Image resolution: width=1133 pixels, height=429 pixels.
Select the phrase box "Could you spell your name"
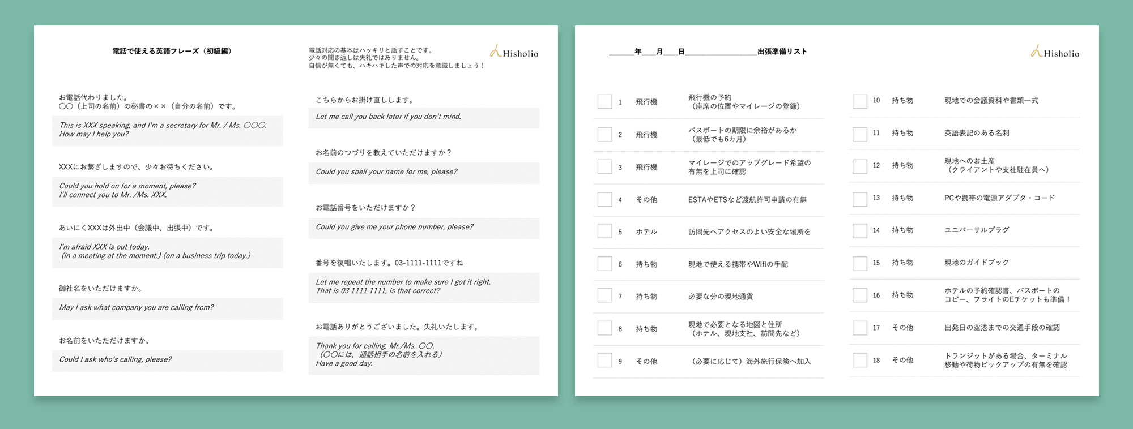coord(424,172)
